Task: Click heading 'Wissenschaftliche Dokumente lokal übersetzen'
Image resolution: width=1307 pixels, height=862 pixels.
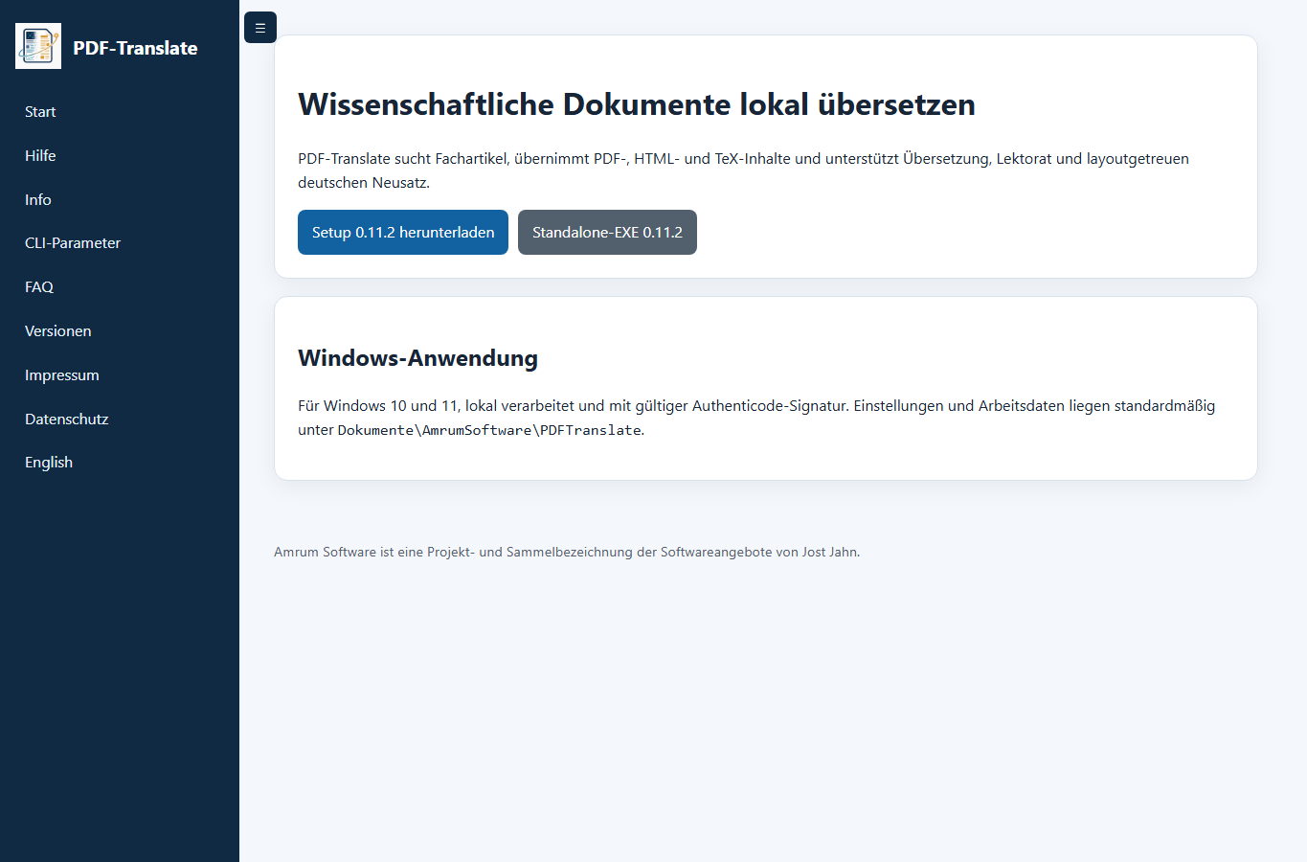Action: (x=637, y=104)
